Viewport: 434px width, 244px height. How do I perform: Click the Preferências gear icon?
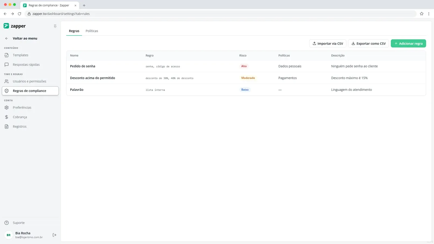tap(7, 108)
